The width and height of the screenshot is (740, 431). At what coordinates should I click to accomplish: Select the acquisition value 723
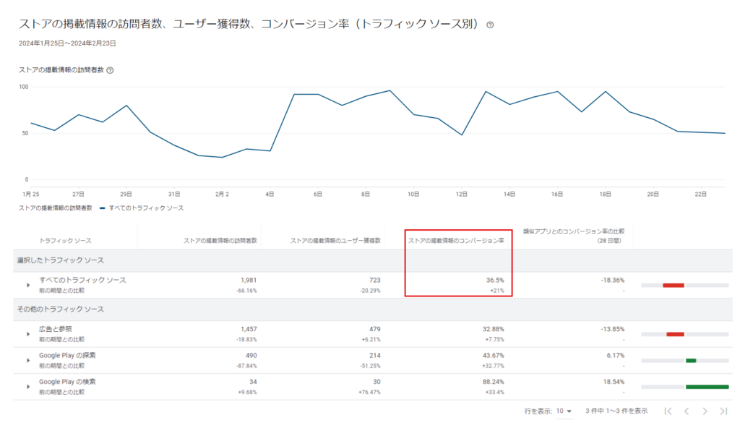click(x=375, y=281)
